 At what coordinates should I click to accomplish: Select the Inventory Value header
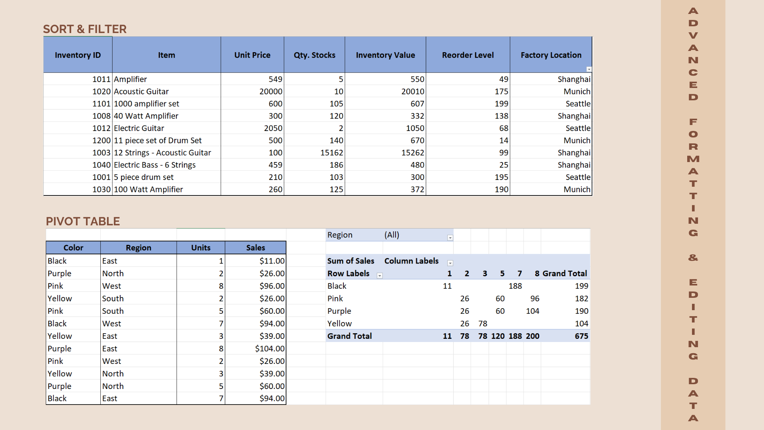[385, 55]
